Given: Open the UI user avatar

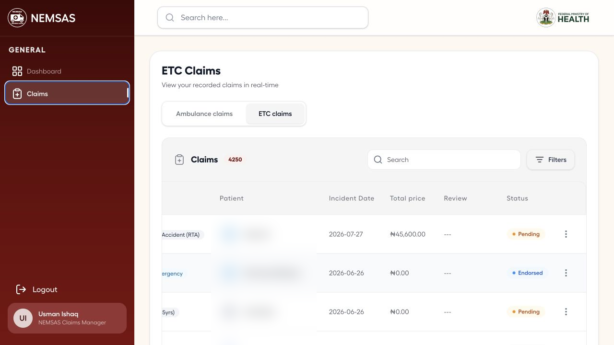Looking at the screenshot, I should (23, 318).
